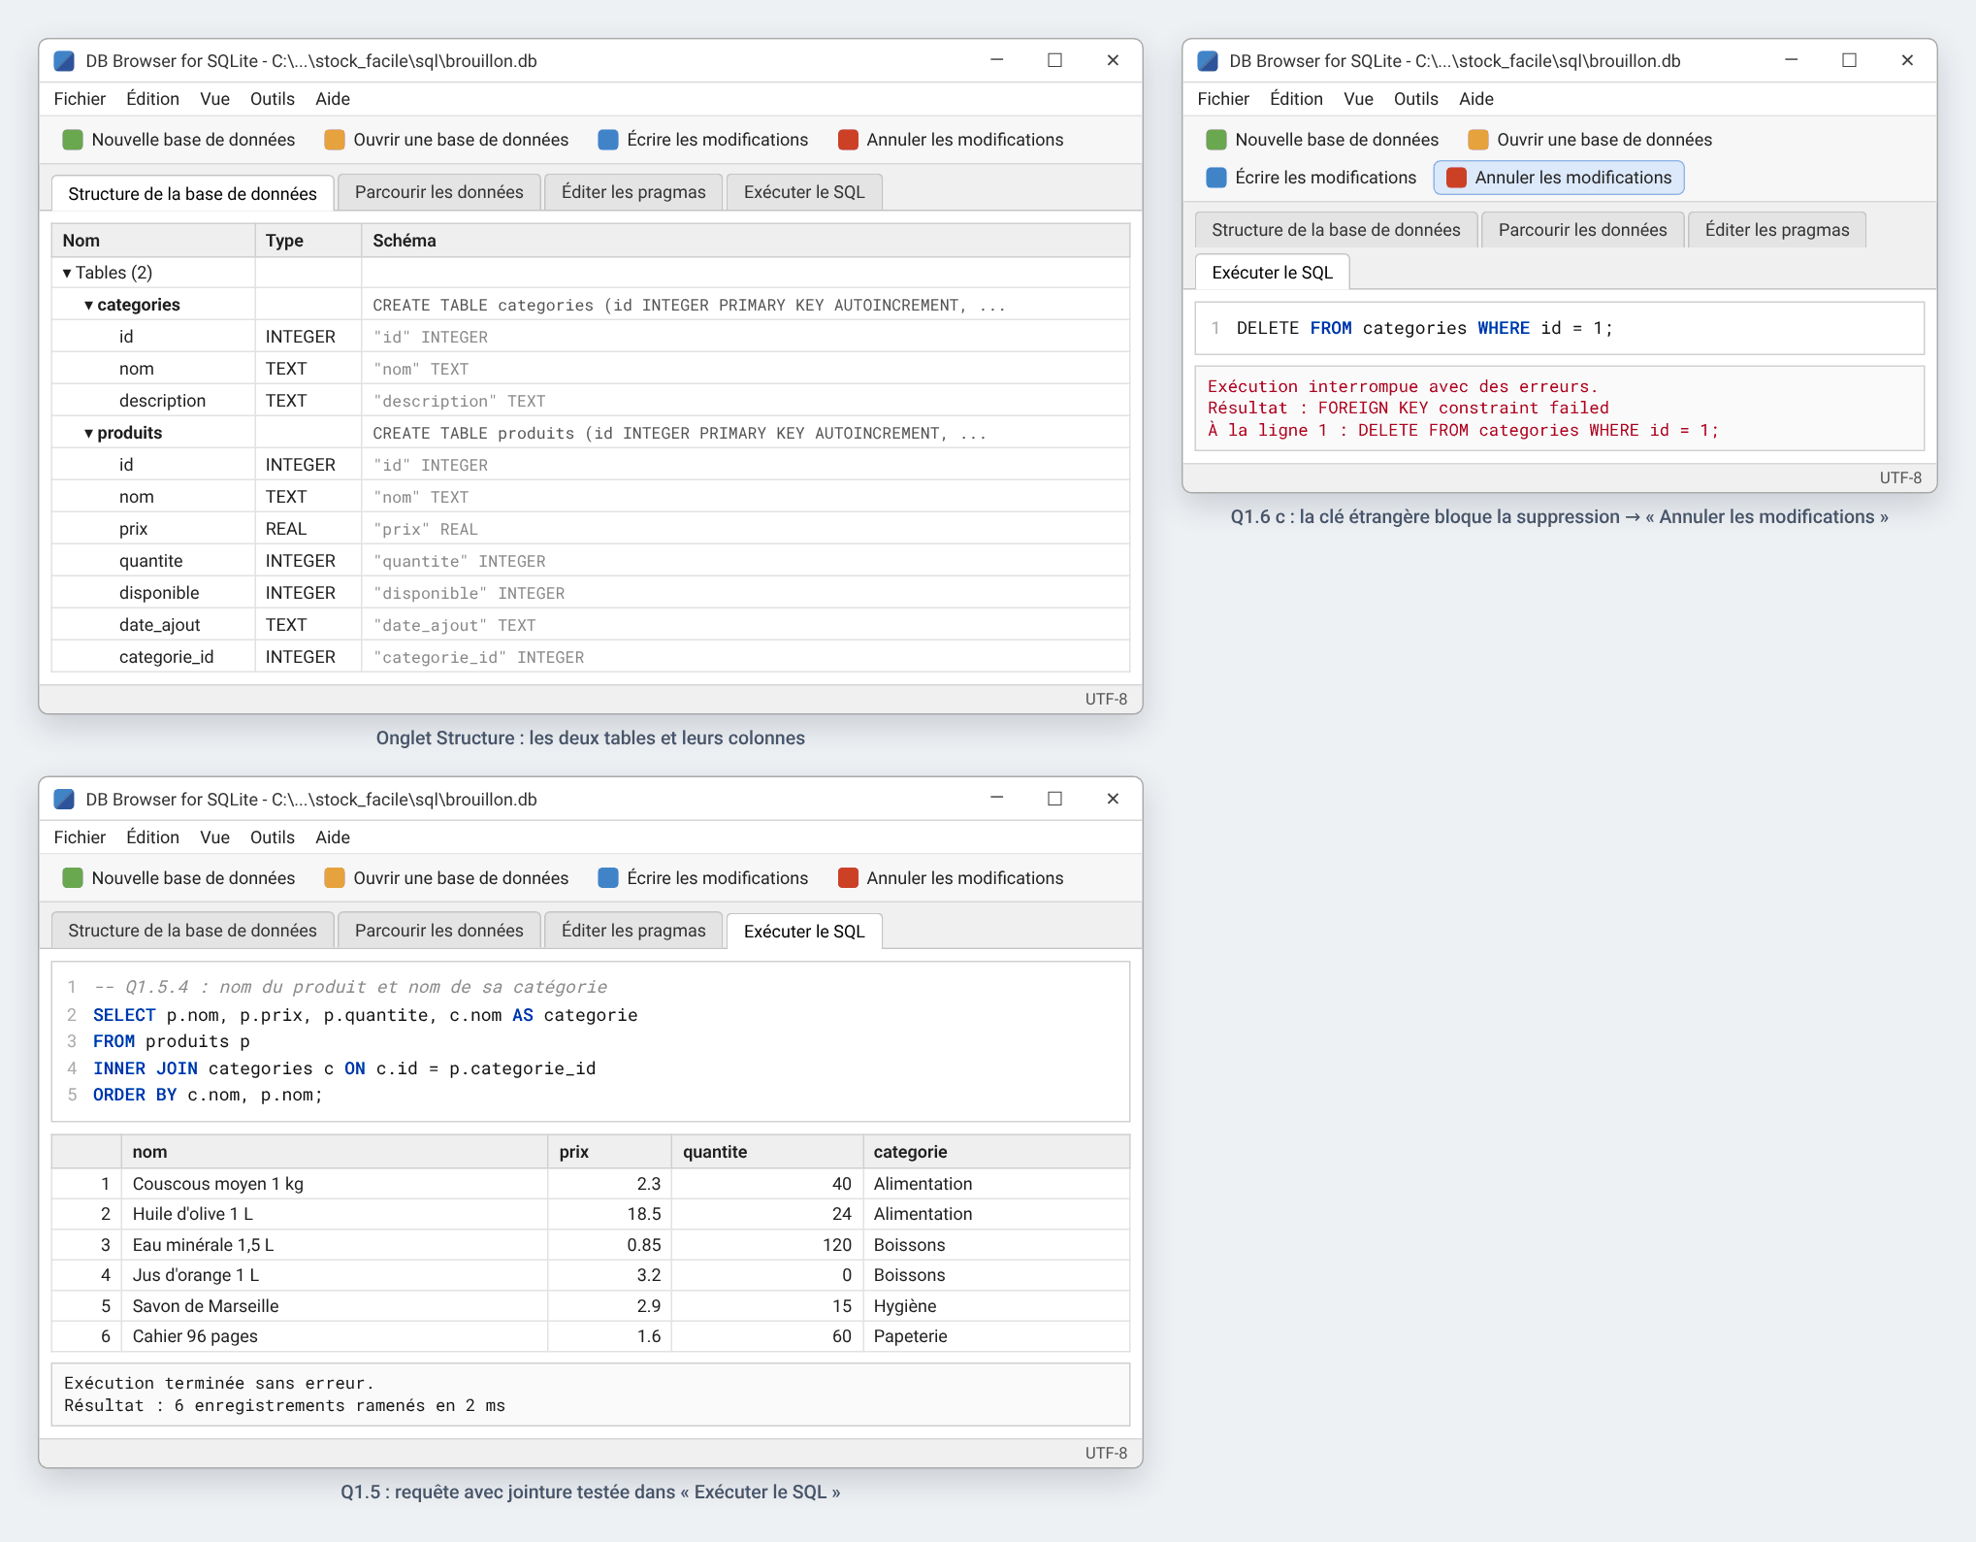Select the categorie_id row in structure tree
The width and height of the screenshot is (1976, 1542).
pyautogui.click(x=590, y=657)
